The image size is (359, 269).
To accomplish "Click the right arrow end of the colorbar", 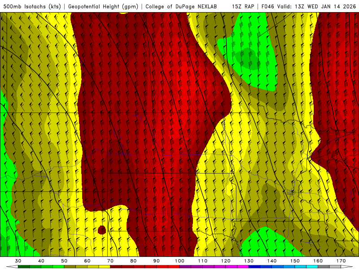I will [x=347, y=267].
